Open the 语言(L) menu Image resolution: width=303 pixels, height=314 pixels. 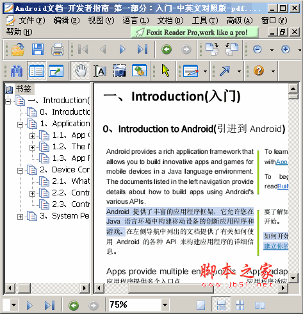[136, 21]
